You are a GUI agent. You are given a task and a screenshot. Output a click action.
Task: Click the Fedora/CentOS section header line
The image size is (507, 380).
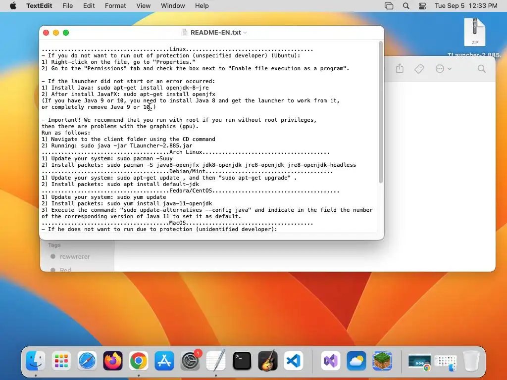(191, 190)
